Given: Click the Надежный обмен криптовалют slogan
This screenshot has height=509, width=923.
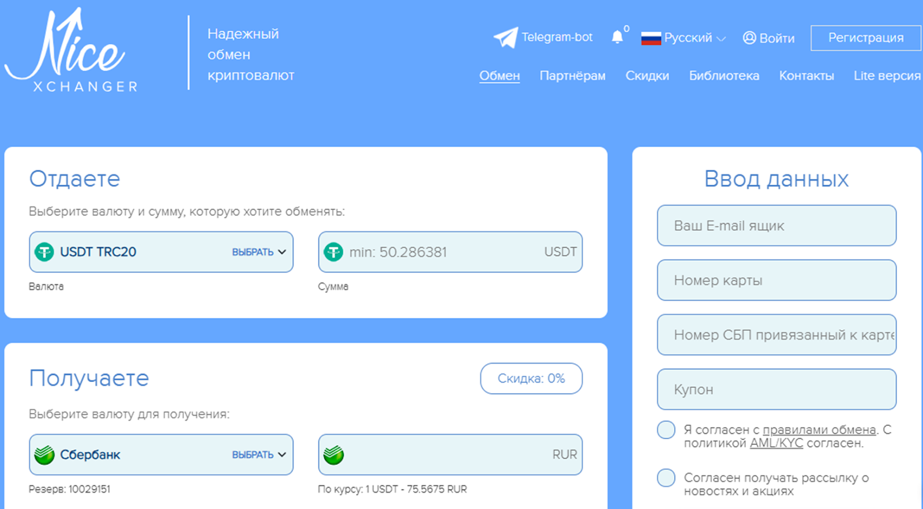Looking at the screenshot, I should [x=251, y=54].
